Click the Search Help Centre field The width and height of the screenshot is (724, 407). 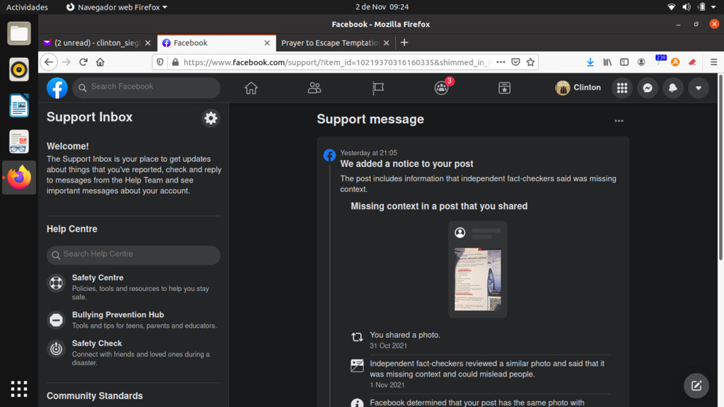(134, 255)
